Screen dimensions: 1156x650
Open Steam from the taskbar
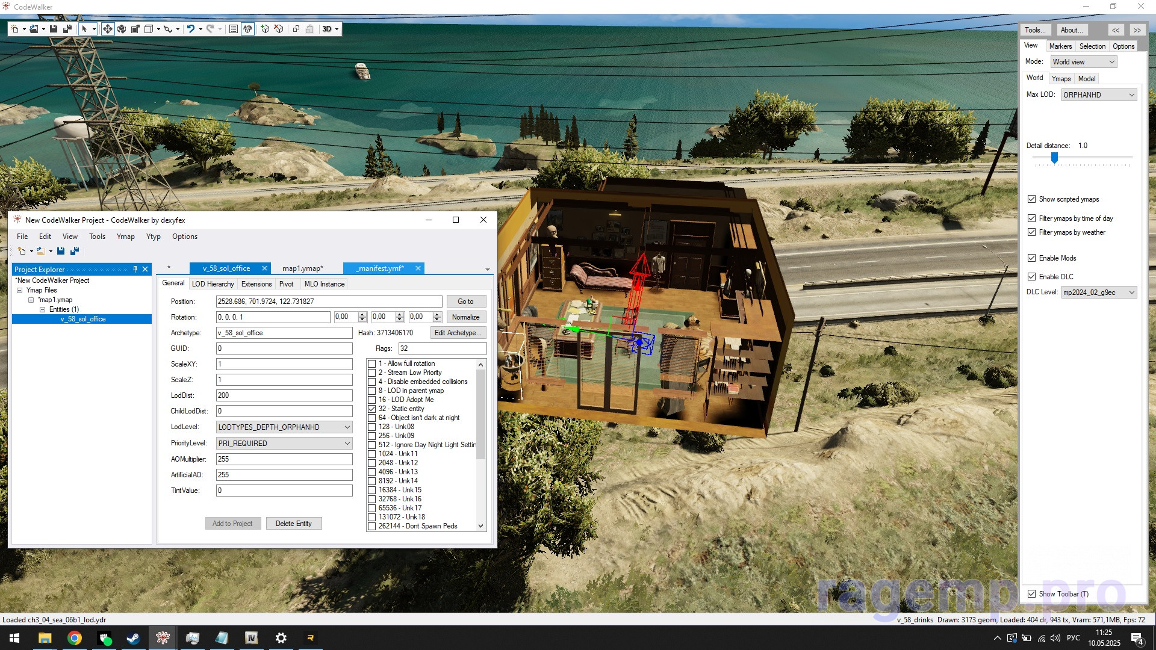pos(134,638)
